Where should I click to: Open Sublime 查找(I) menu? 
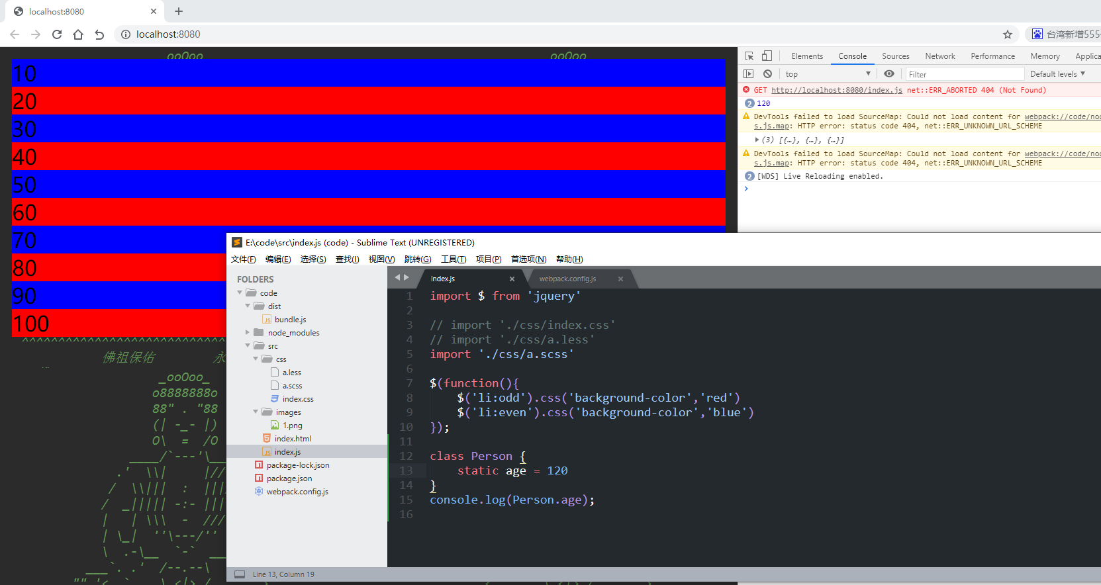point(347,259)
